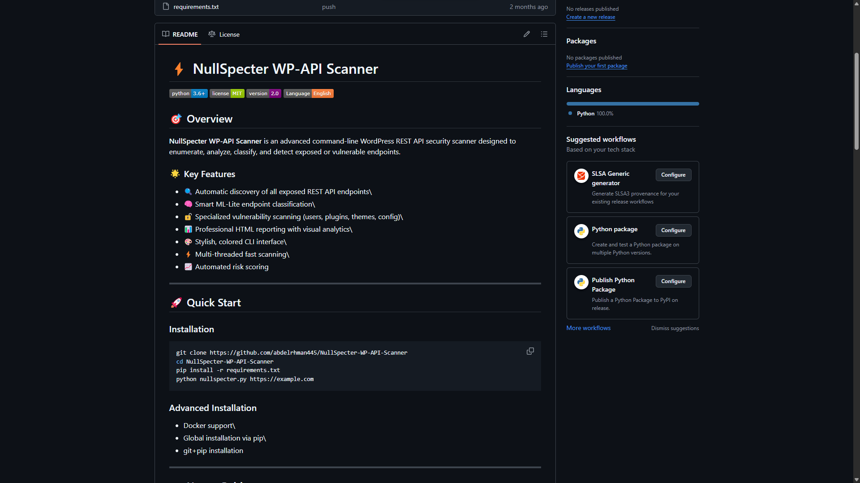Click the SLSA Generic generator logo
The width and height of the screenshot is (860, 483).
pos(581,176)
